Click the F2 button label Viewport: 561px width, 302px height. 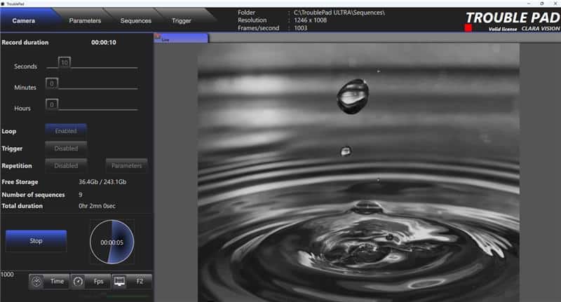point(140,281)
